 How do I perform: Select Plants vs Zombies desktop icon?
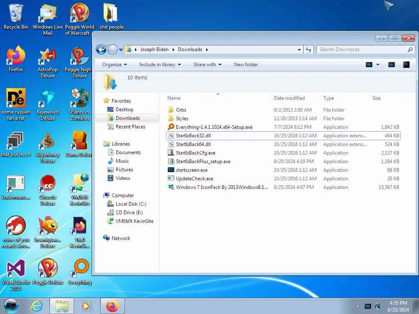point(80,105)
